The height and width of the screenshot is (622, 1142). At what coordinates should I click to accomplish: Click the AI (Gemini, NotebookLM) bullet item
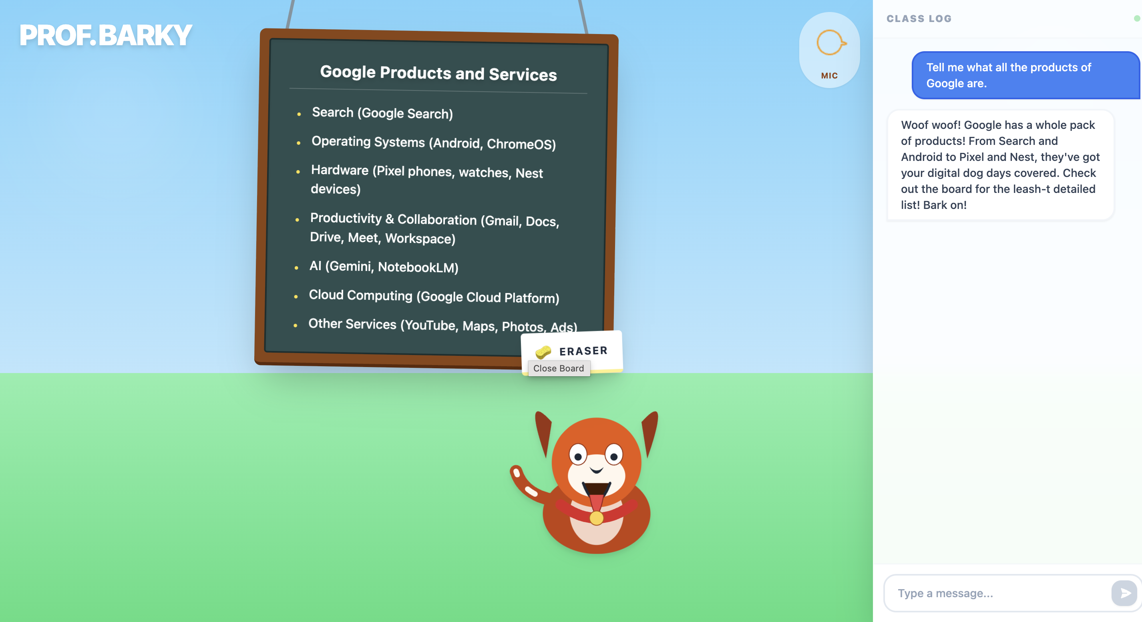coord(384,267)
